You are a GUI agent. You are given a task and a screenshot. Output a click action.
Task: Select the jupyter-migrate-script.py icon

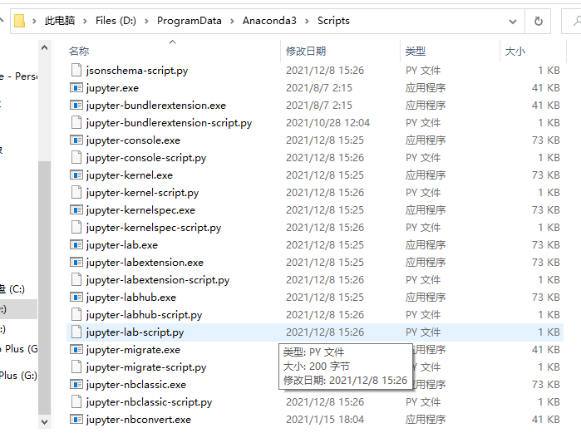76,367
